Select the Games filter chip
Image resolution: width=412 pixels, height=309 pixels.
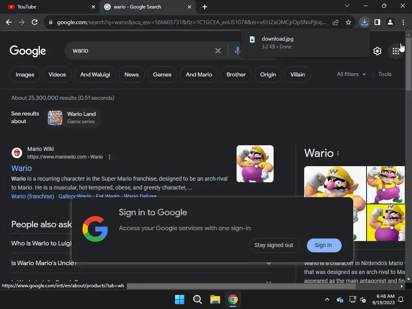pyautogui.click(x=162, y=74)
